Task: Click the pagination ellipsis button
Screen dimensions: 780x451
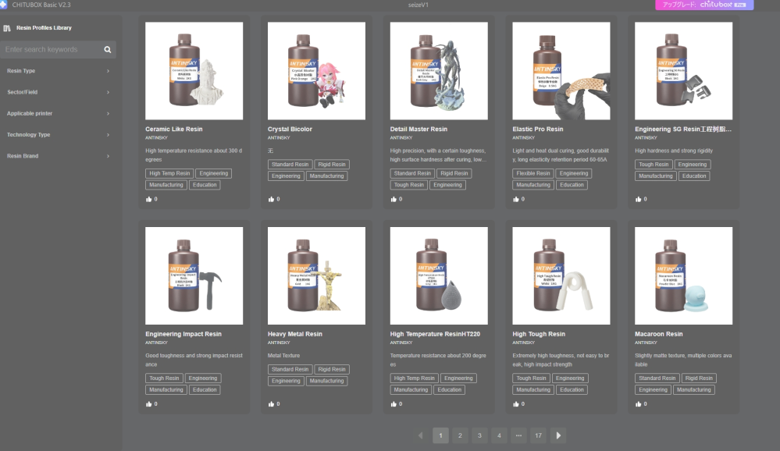Action: pos(519,435)
